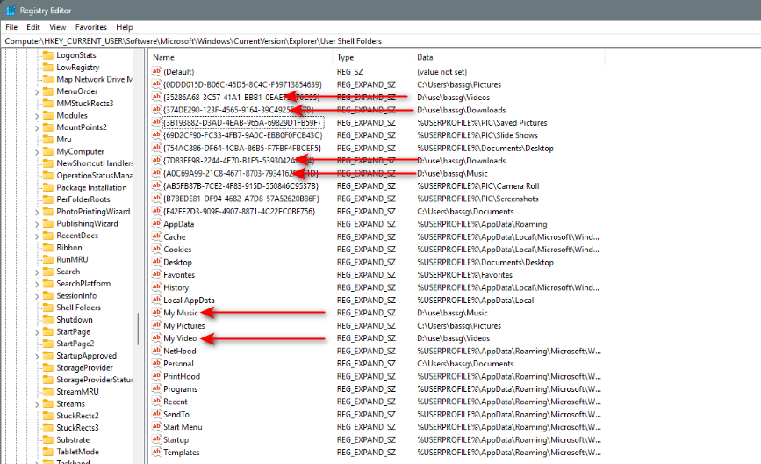Select the LogonStats folder icon

coord(48,54)
